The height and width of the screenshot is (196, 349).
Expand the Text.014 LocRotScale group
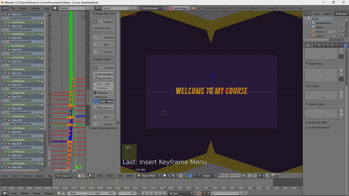[5, 57]
